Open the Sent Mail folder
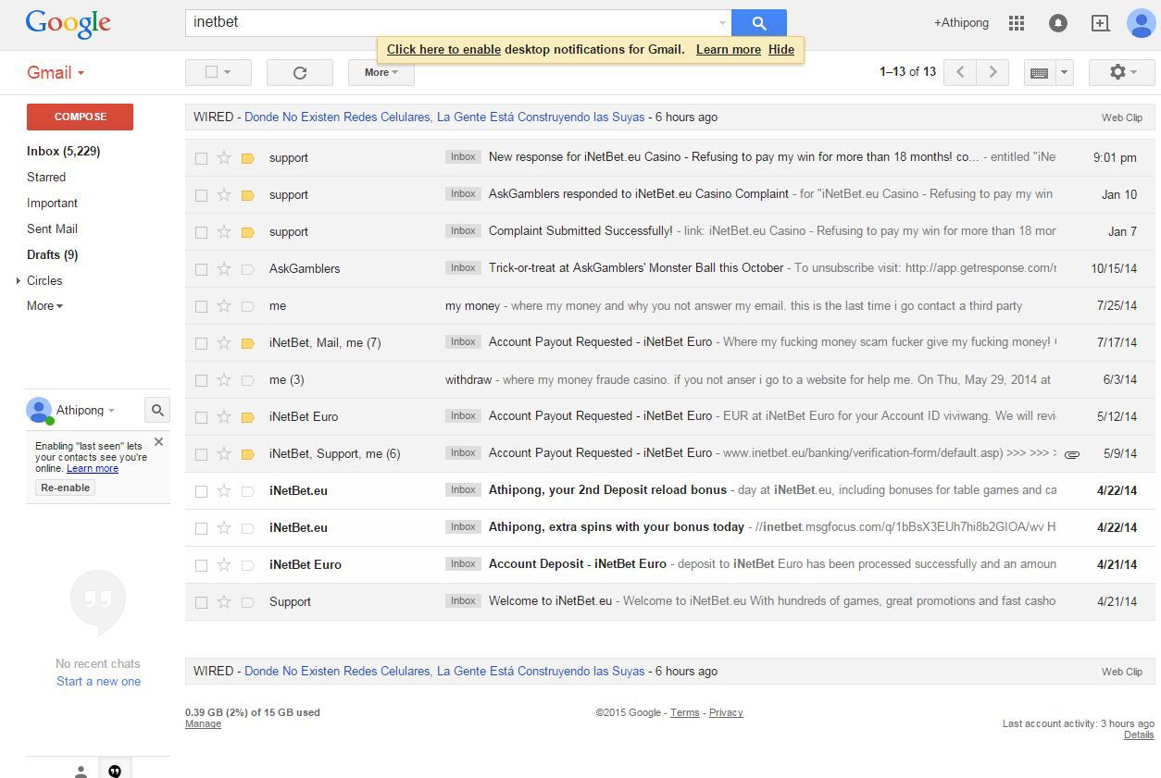1161x778 pixels. pos(52,228)
